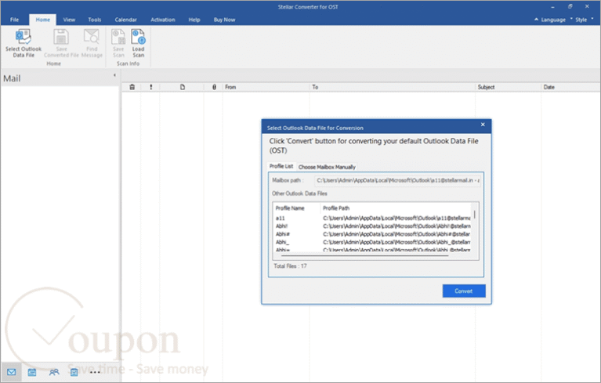The image size is (601, 383).
Task: Show more navigation options ellipsis
Action: 95,372
